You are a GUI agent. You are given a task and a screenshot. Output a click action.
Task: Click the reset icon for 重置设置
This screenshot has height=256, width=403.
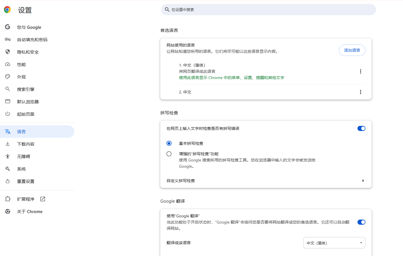8,181
